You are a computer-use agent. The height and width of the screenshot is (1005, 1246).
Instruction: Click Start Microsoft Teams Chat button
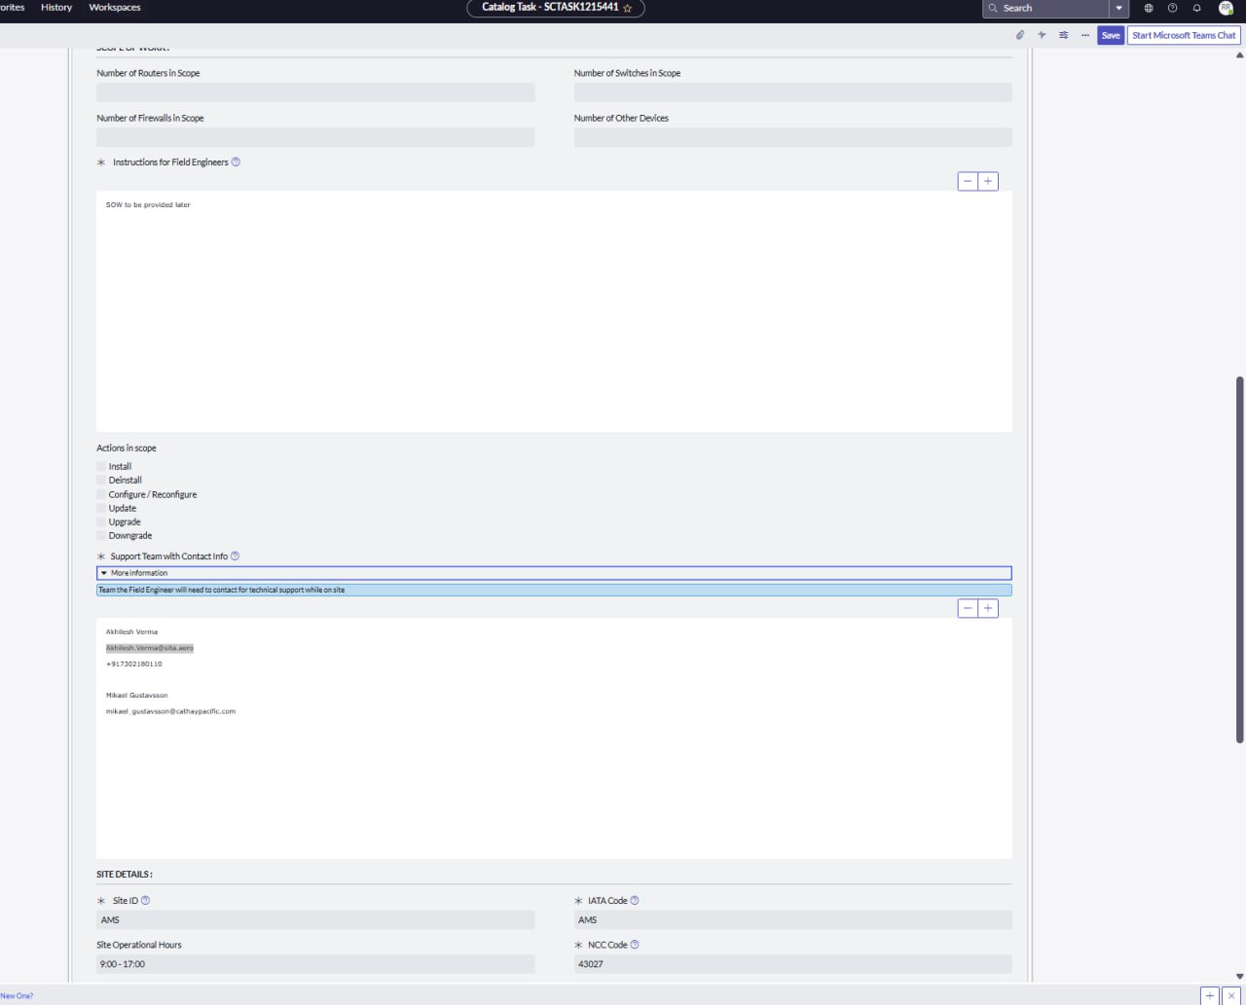click(x=1184, y=35)
